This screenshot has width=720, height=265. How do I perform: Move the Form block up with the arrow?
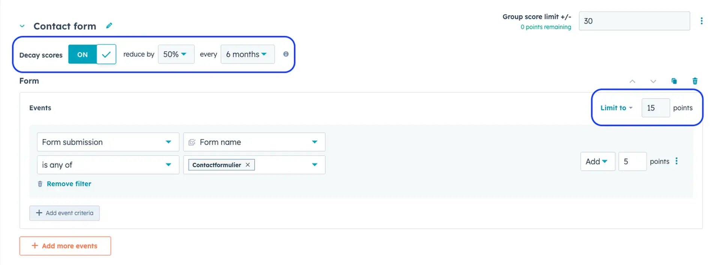(632, 81)
